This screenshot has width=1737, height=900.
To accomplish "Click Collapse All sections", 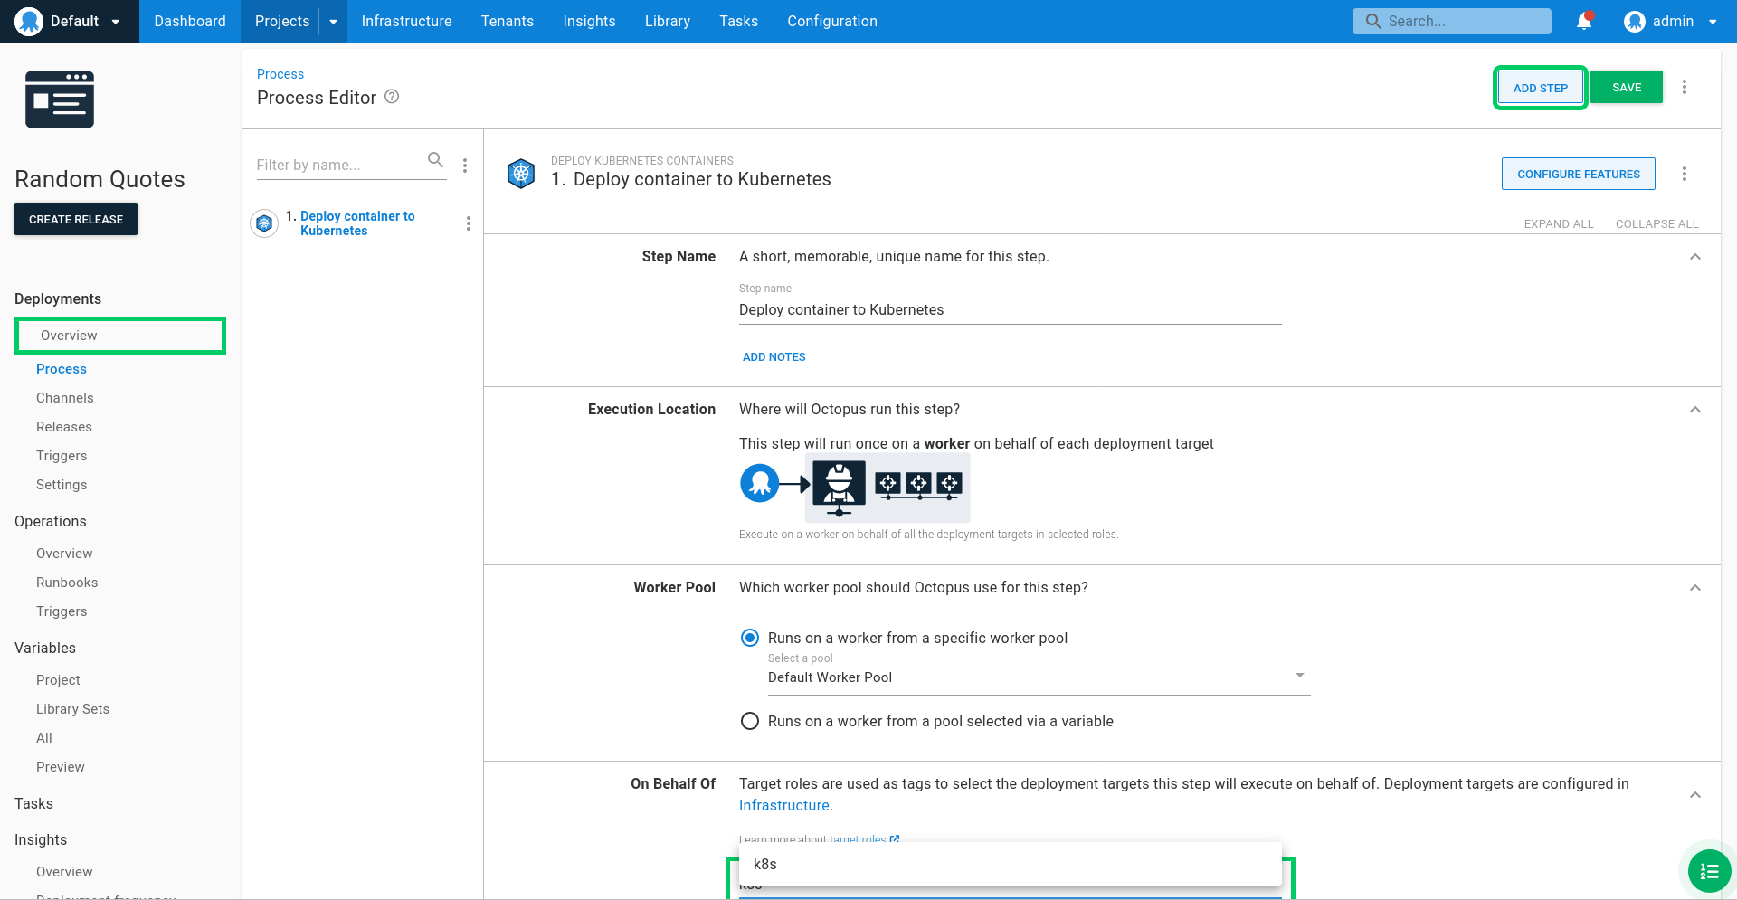I will point(1657,224).
